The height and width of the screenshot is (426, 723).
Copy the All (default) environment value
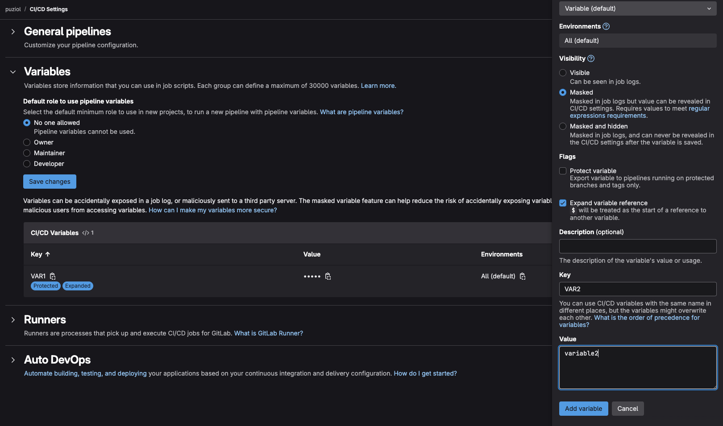coord(523,276)
